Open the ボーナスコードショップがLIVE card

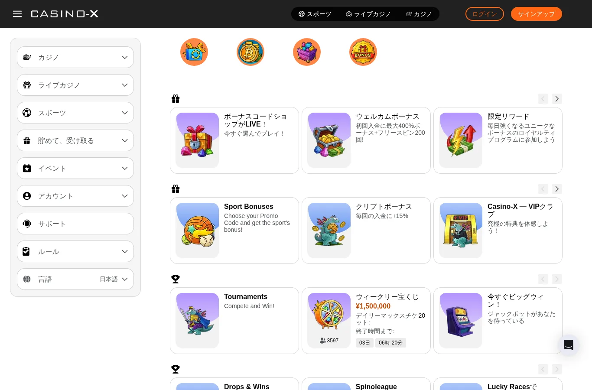click(234, 140)
